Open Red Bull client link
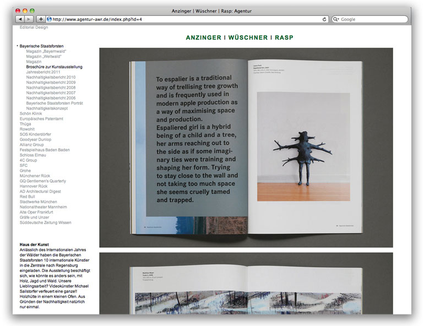This screenshot has width=424, height=326. tap(27, 197)
